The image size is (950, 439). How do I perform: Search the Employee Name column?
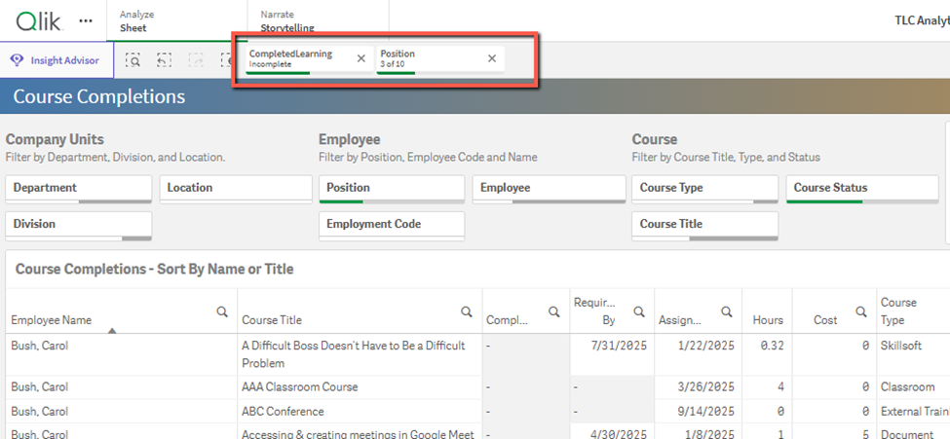pyautogui.click(x=222, y=311)
